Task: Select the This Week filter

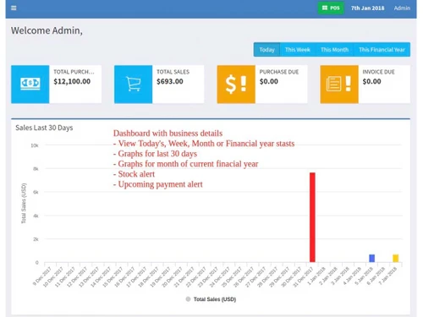Action: pyautogui.click(x=298, y=50)
